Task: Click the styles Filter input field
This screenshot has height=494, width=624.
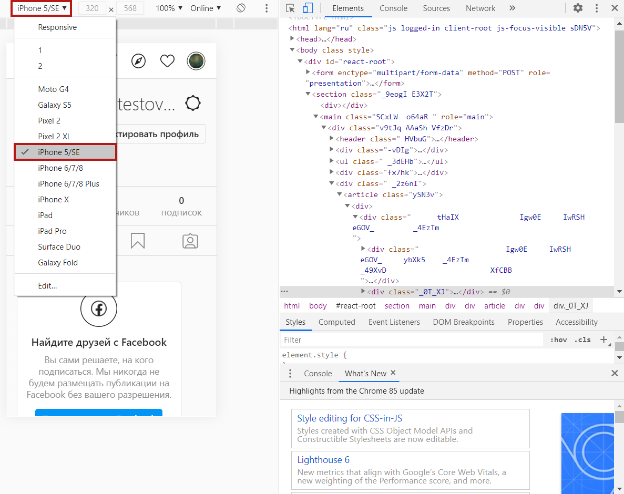Action: pyautogui.click(x=410, y=340)
